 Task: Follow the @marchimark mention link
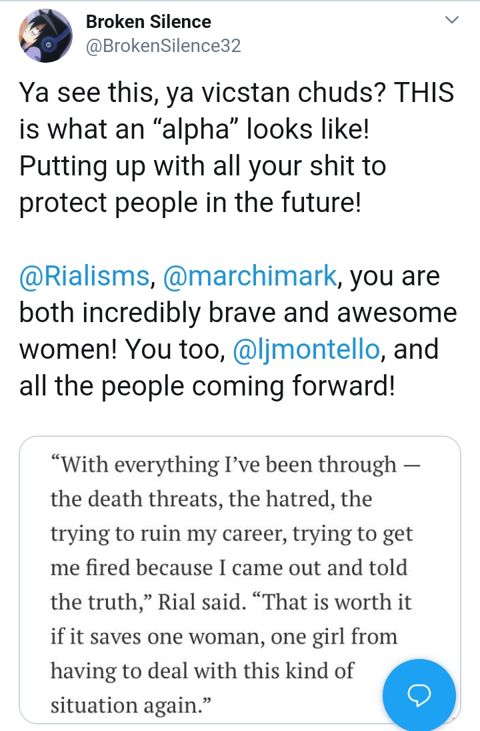tap(250, 275)
